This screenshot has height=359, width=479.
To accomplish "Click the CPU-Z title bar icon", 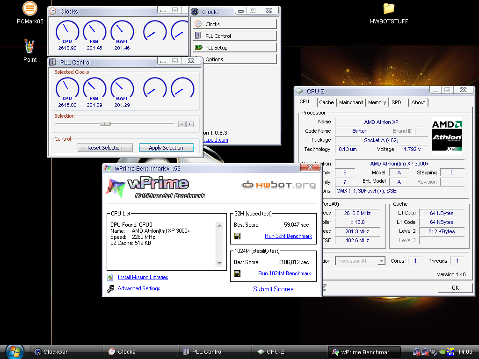I will [299, 91].
